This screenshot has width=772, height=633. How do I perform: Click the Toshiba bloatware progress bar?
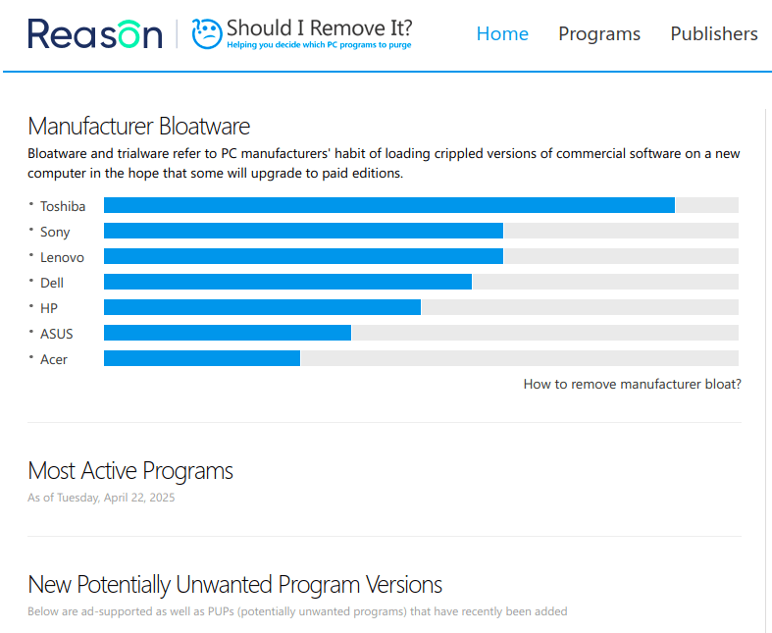coord(388,205)
